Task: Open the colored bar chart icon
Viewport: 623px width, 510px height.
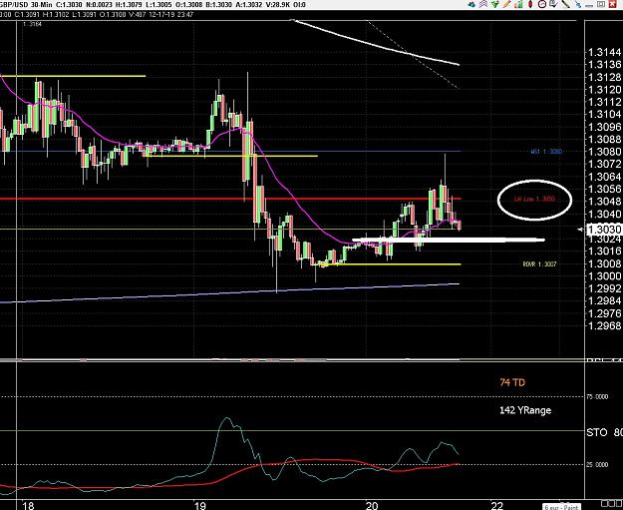Action: pyautogui.click(x=518, y=4)
